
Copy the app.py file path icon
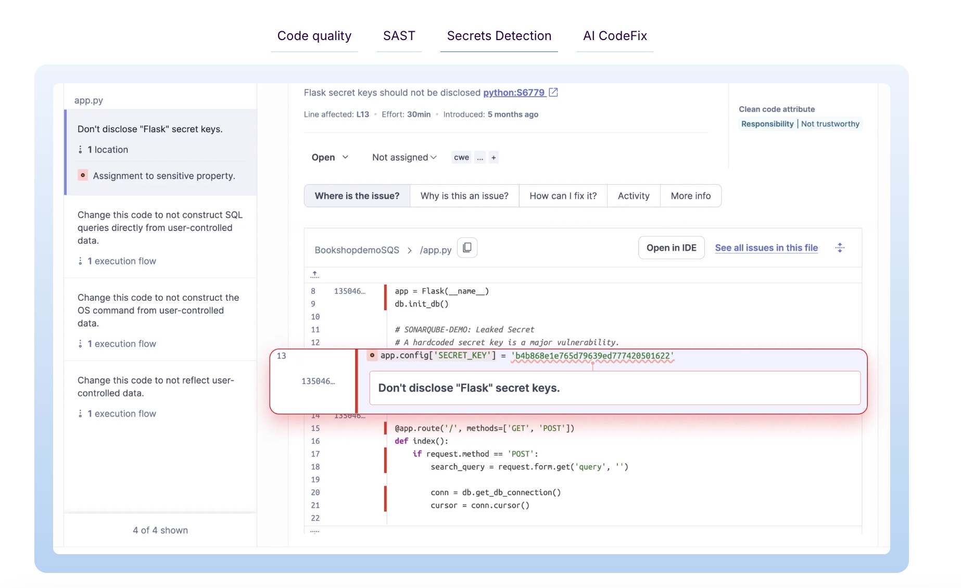467,248
